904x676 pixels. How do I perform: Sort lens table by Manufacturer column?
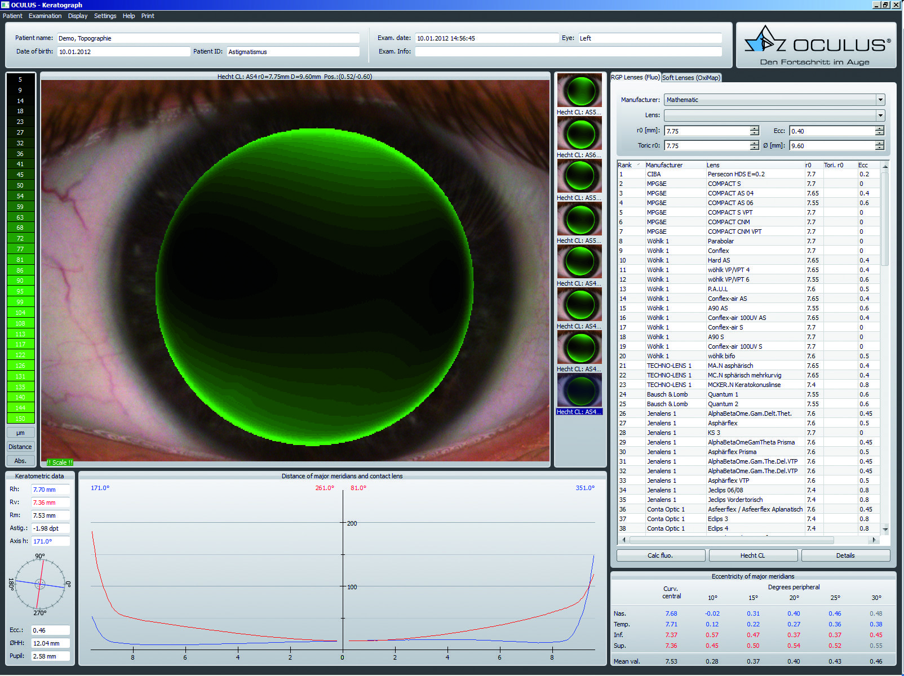pyautogui.click(x=674, y=165)
